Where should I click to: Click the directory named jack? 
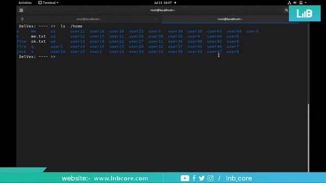[21, 52]
